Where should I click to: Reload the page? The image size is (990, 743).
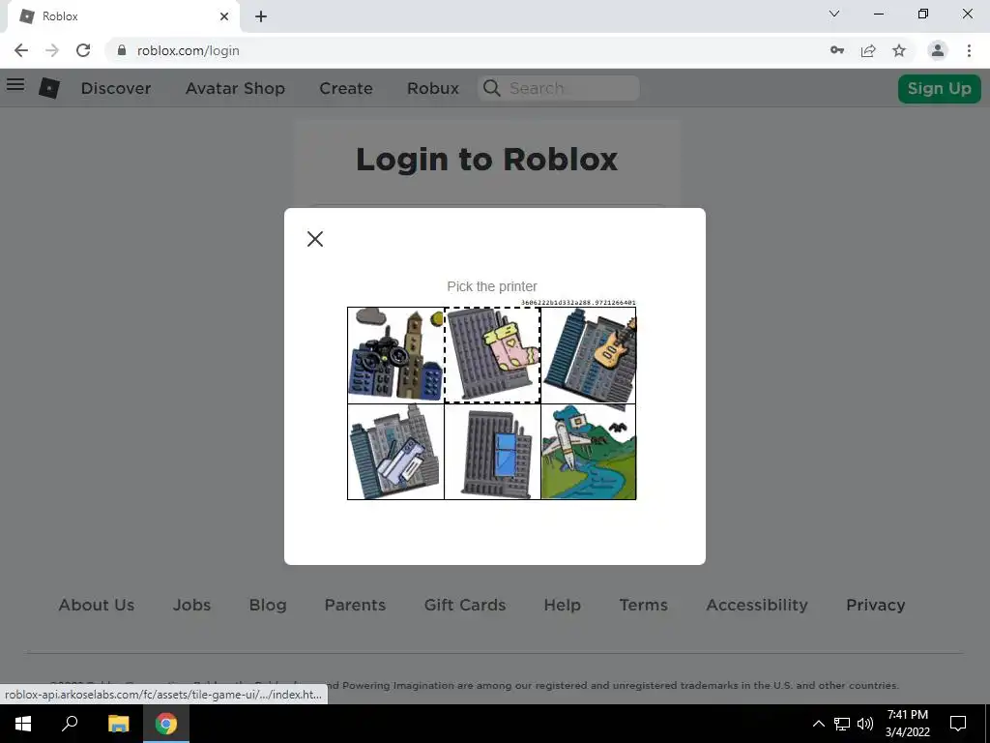coord(83,50)
